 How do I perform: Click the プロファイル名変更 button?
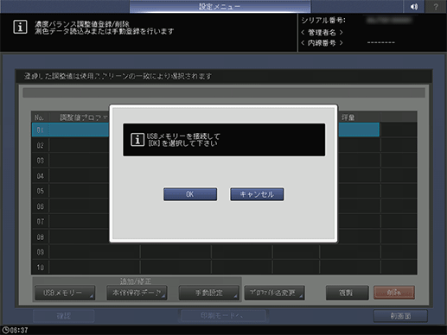tap(274, 293)
